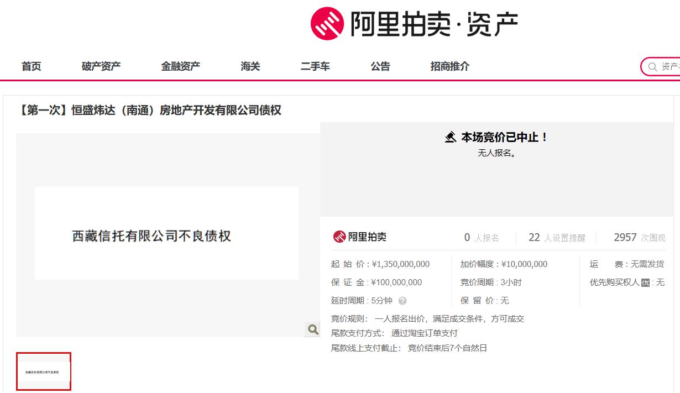Click the 优 badge beside 优先购买权人

tap(645, 283)
